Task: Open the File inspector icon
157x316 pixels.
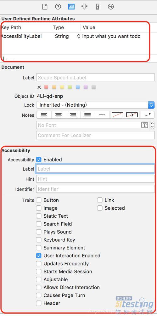Action: (45, 7)
